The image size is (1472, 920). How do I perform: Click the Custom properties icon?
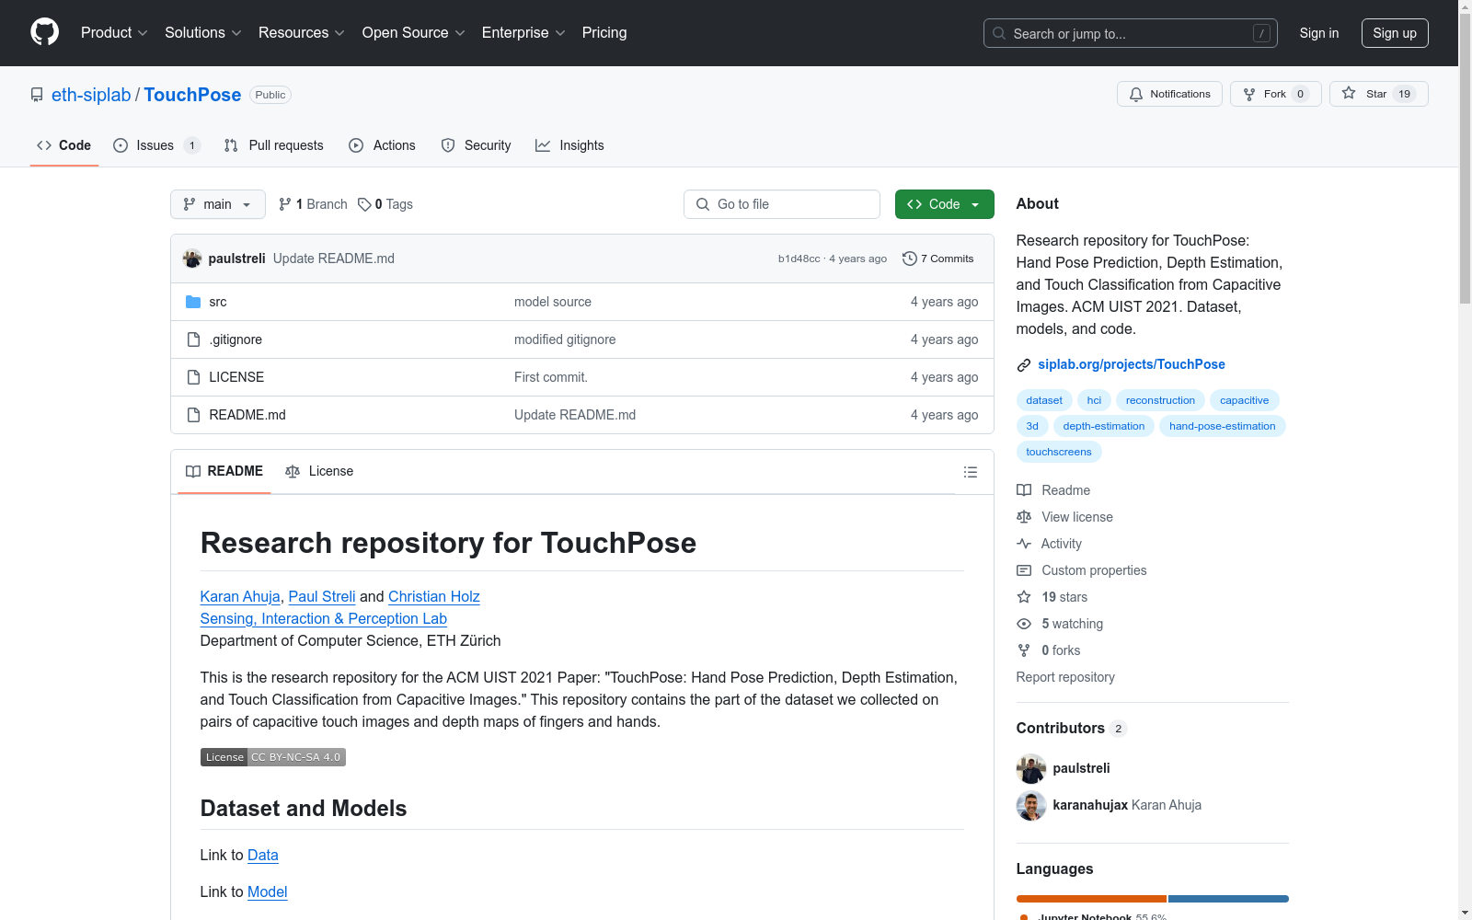pos(1024,570)
